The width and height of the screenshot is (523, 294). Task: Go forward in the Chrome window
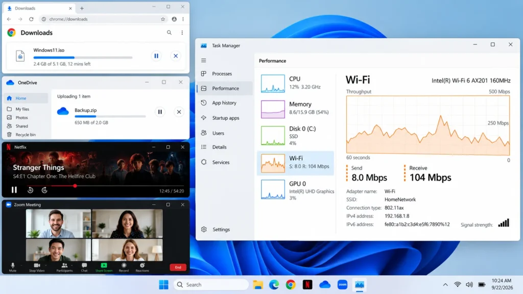coord(20,19)
